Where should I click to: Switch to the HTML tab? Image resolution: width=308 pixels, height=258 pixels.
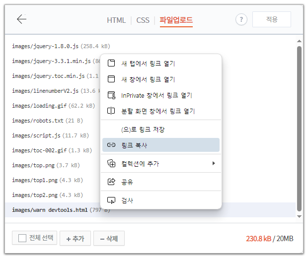(x=116, y=20)
